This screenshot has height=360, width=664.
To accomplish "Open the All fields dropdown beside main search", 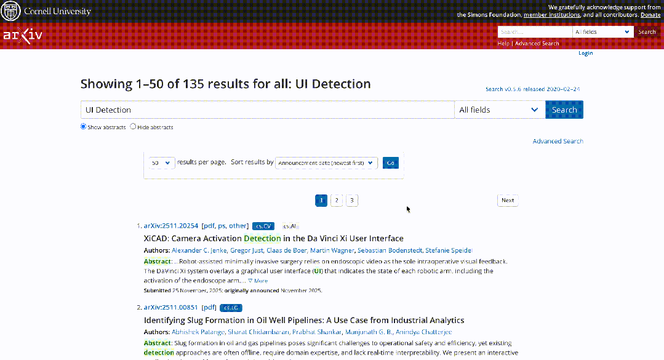I will click(499, 110).
